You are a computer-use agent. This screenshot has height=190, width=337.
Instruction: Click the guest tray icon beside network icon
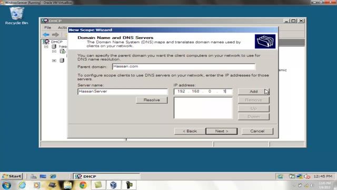[292, 176]
